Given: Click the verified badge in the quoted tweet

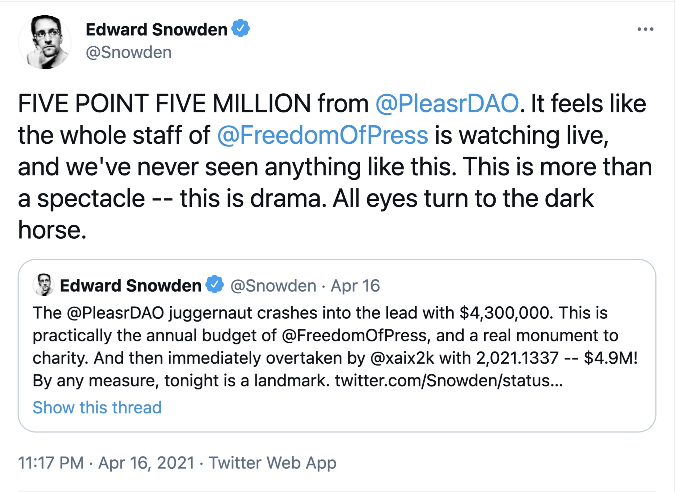Looking at the screenshot, I should pyautogui.click(x=214, y=285).
